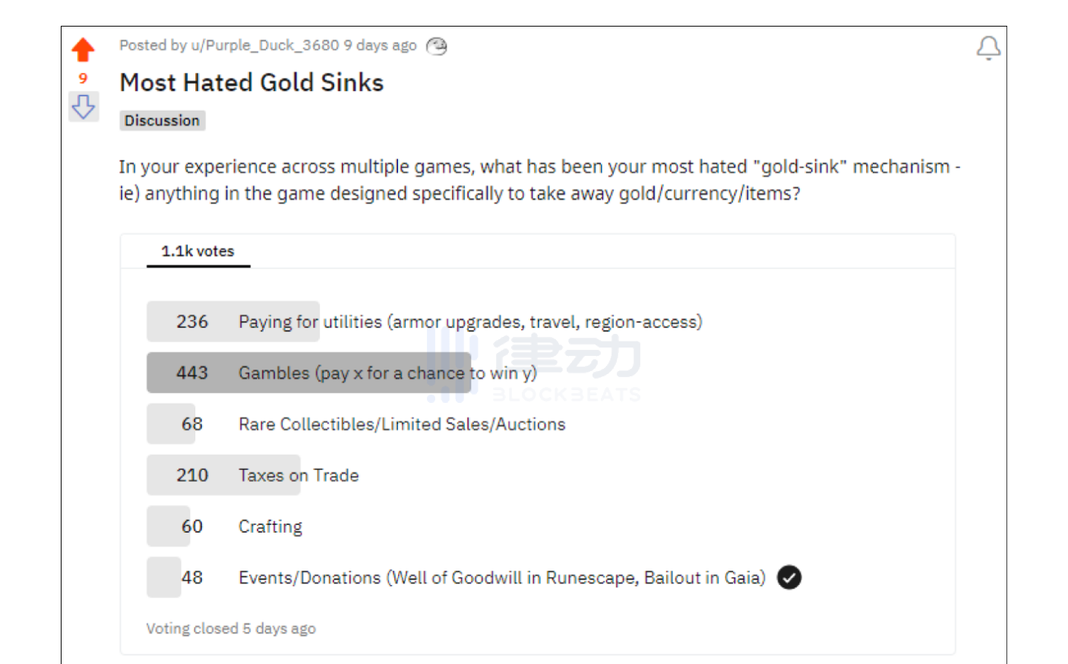Click the 443 vote count bar
The height and width of the screenshot is (664, 1068).
point(309,373)
